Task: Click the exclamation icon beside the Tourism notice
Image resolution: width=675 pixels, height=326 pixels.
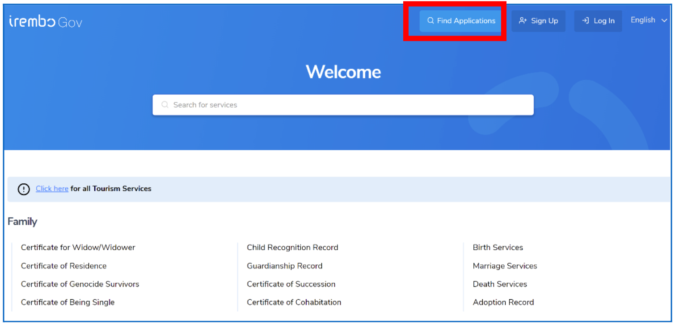Action: [23, 189]
